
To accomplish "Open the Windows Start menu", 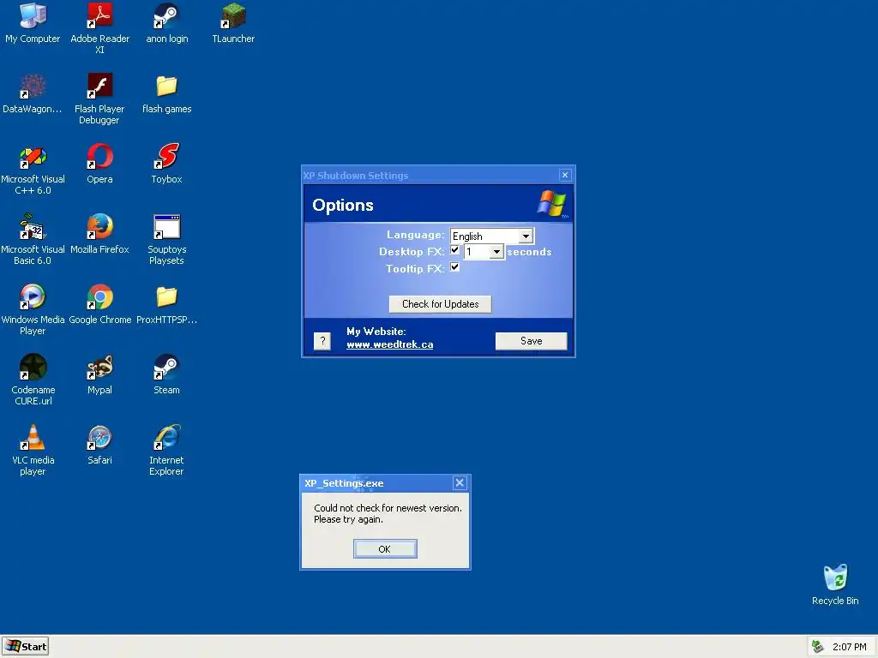I will point(25,646).
